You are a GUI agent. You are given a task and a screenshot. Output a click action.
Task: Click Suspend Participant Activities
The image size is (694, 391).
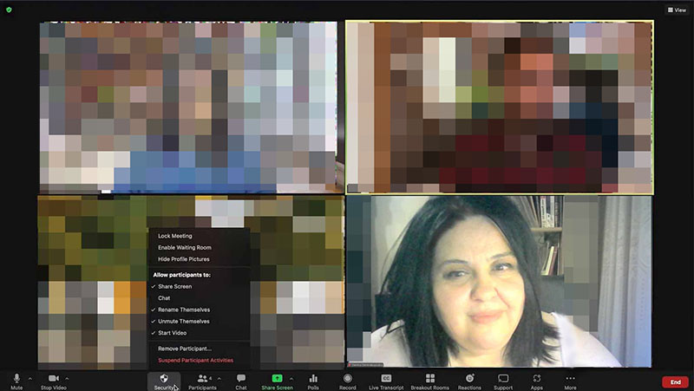click(x=195, y=361)
